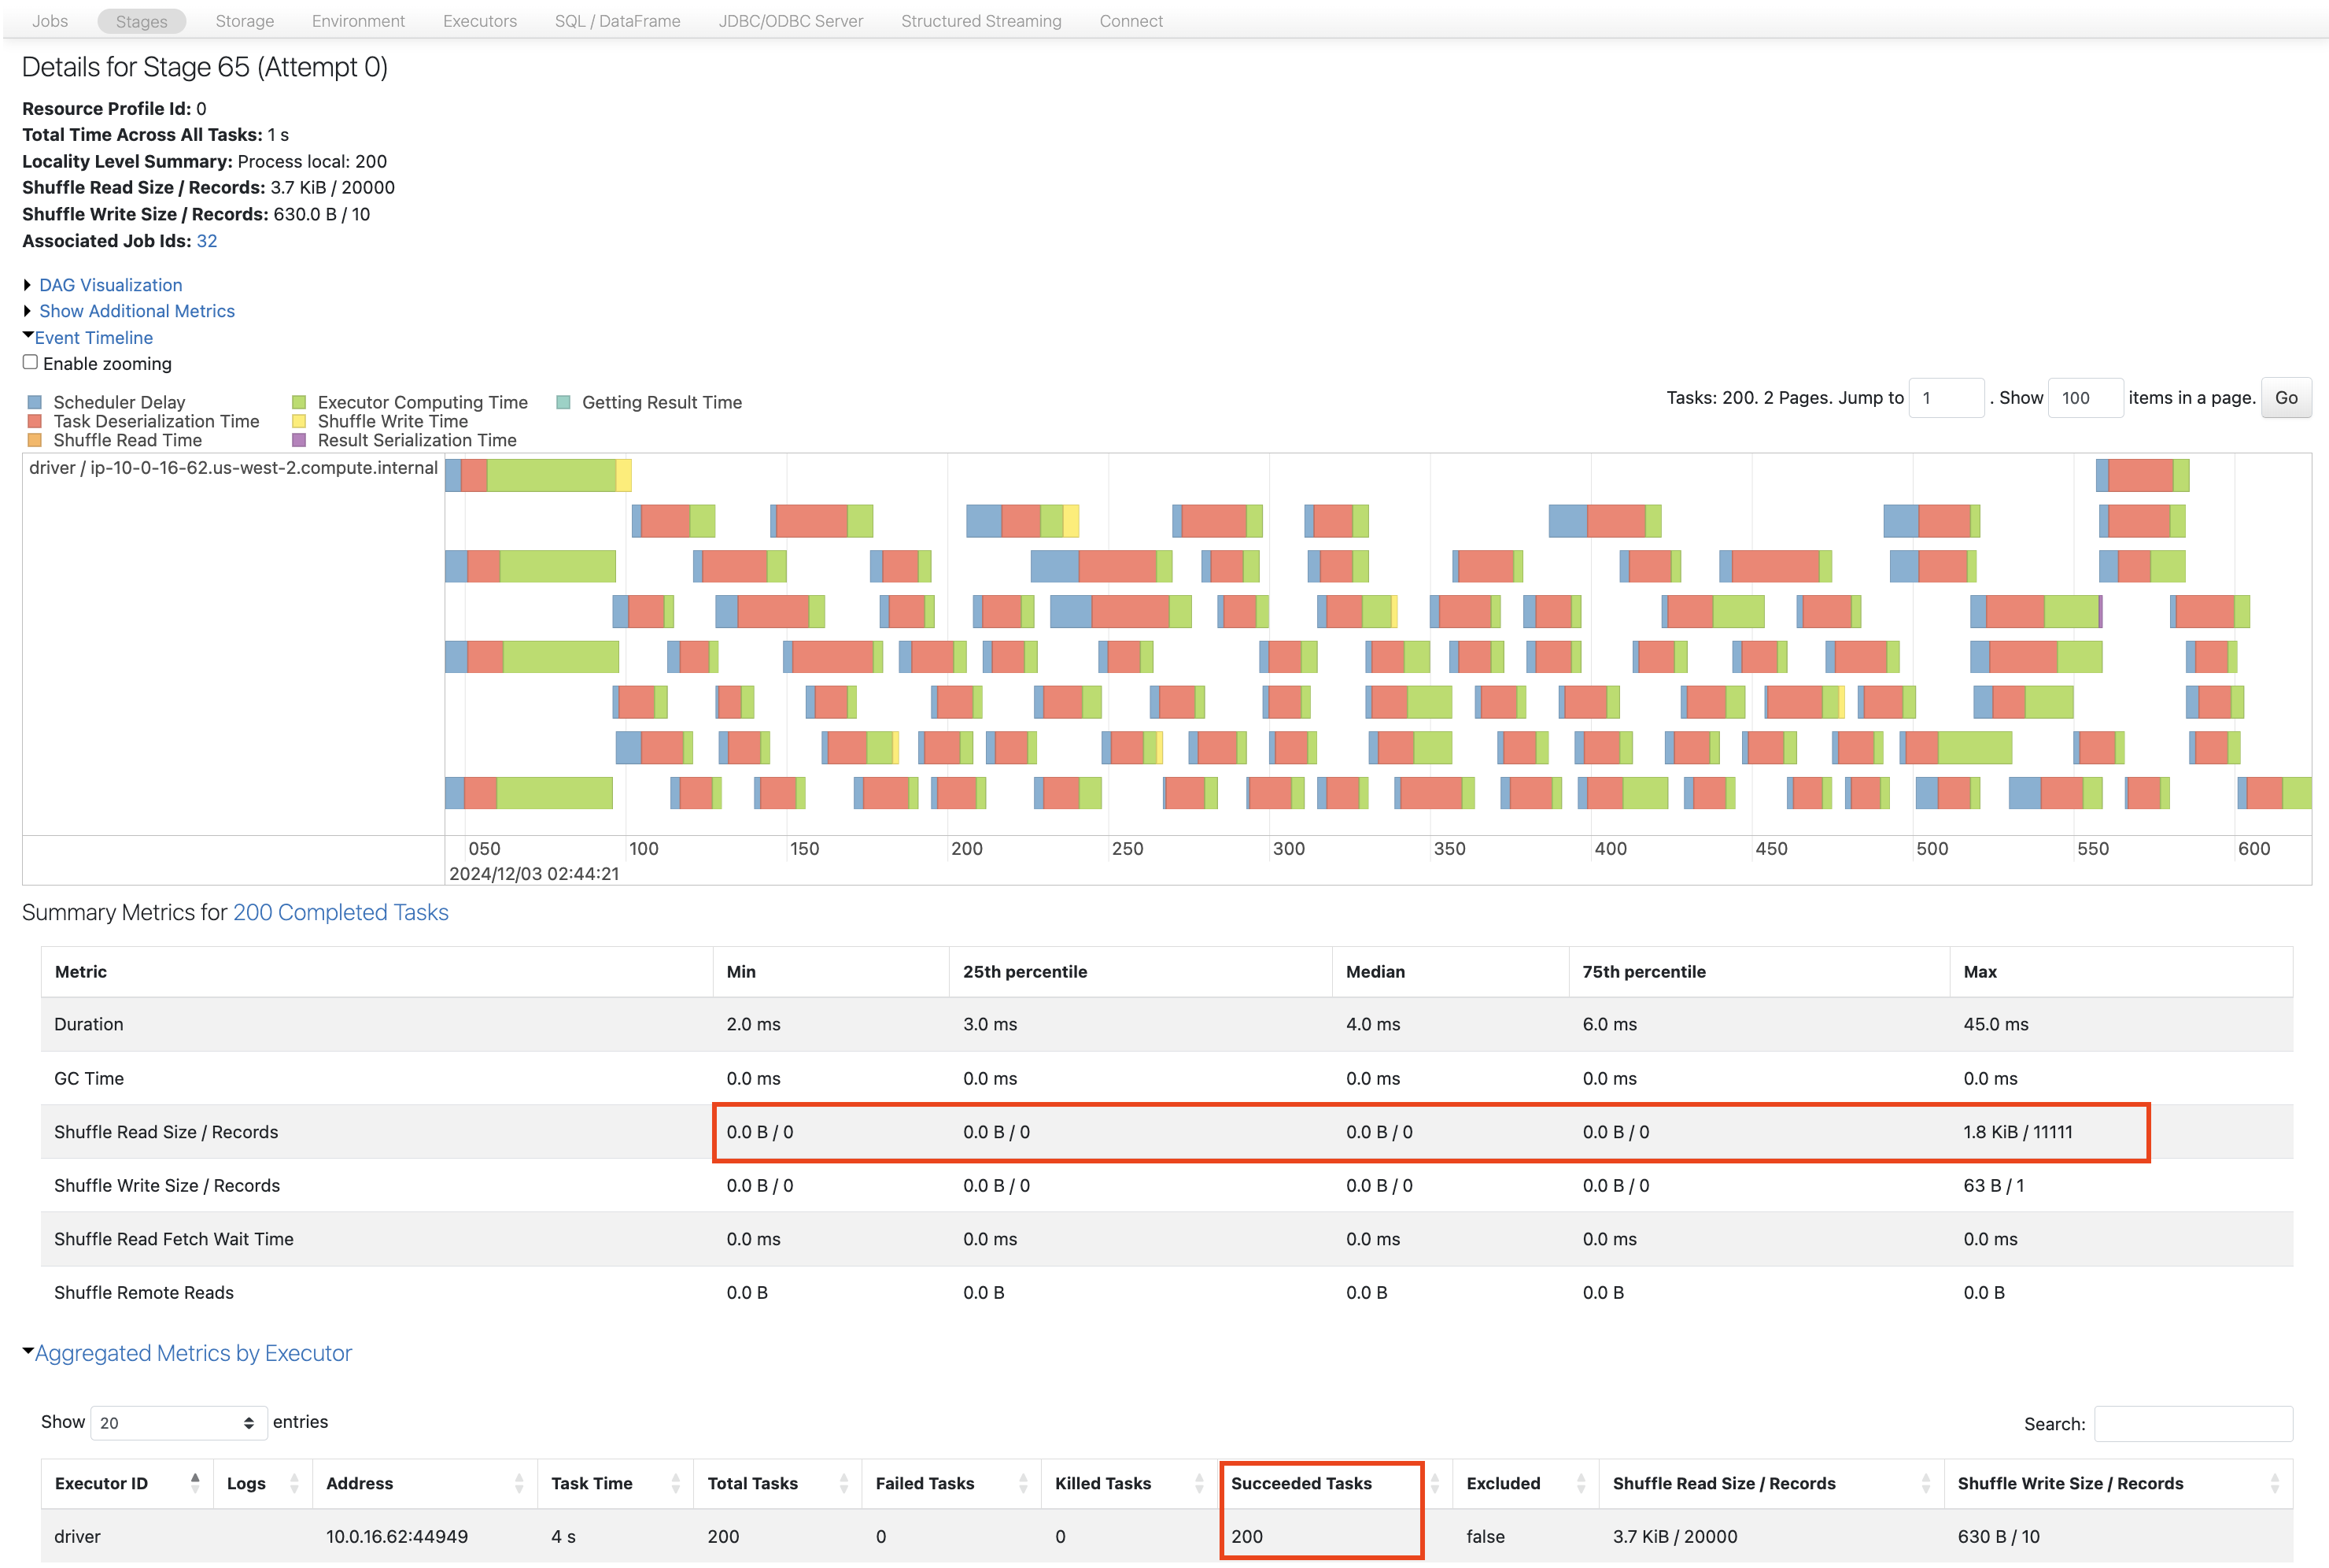Expand Show Additional Metrics section
Image resolution: width=2329 pixels, height=1568 pixels.
137,311
